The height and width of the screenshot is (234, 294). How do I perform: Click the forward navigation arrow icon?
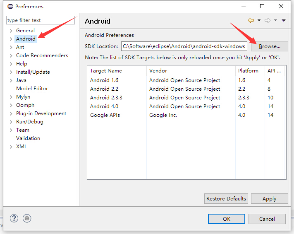[268, 20]
